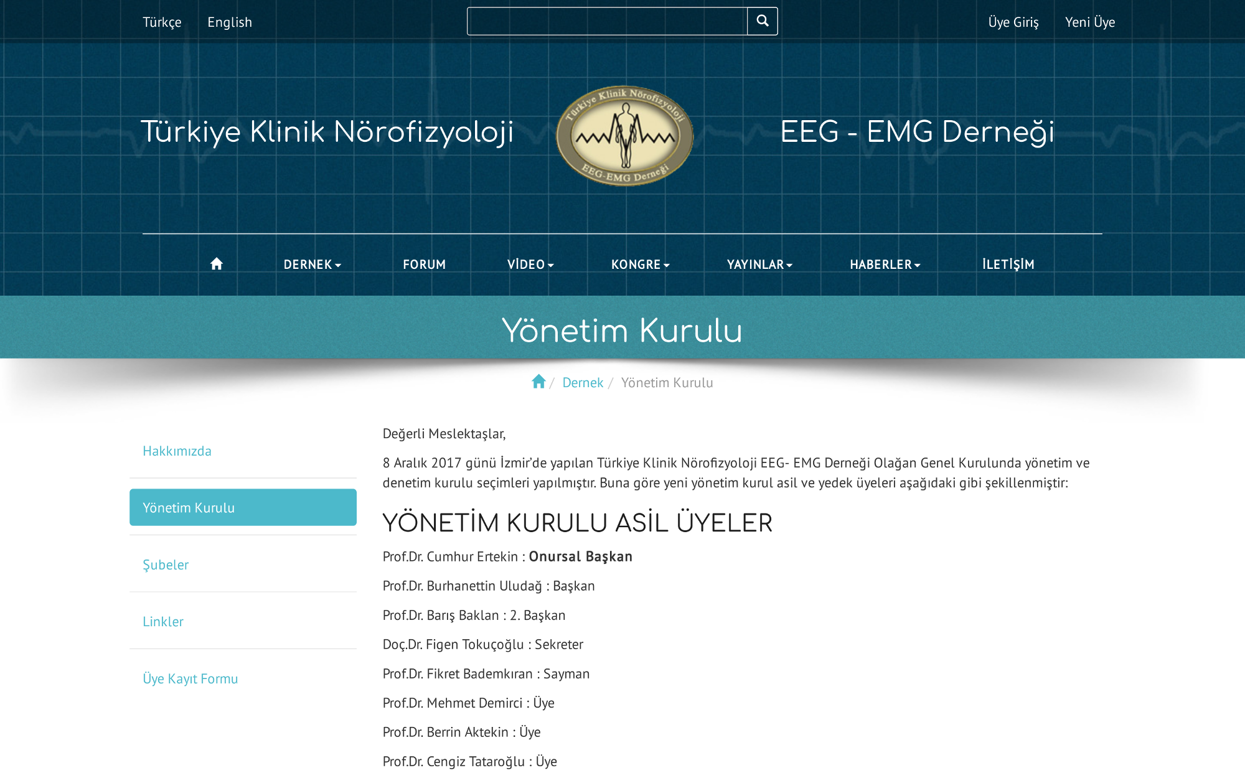Click the Prof.Dr. Barış Baklan line
The height and width of the screenshot is (778, 1245).
pyautogui.click(x=474, y=616)
